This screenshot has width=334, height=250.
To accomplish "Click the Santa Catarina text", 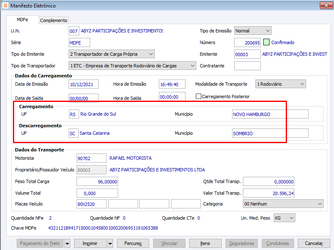I will (94, 133).
